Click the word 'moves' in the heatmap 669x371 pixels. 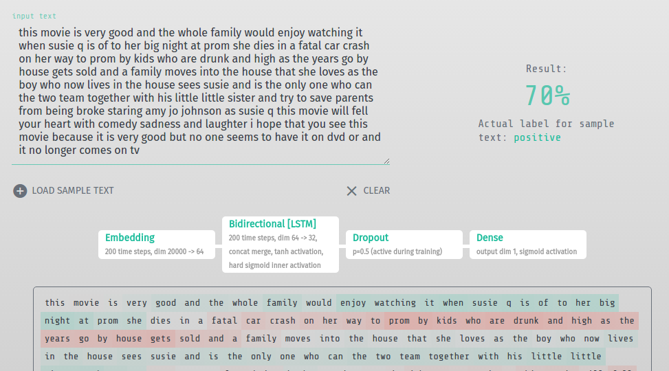(298, 339)
